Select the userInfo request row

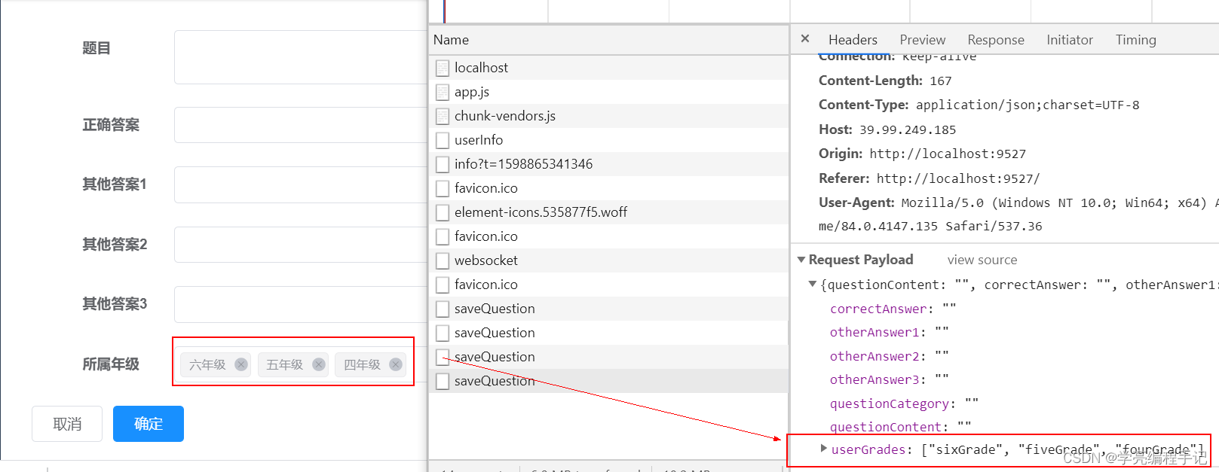(609, 140)
